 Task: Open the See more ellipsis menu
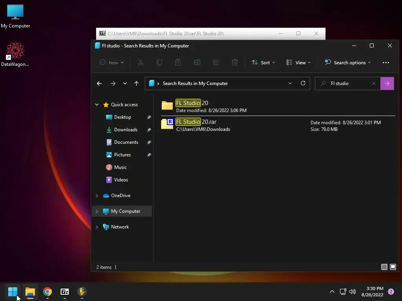(386, 62)
